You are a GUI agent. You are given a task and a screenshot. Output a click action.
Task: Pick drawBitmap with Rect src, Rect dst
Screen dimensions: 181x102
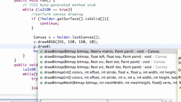tap(107, 62)
